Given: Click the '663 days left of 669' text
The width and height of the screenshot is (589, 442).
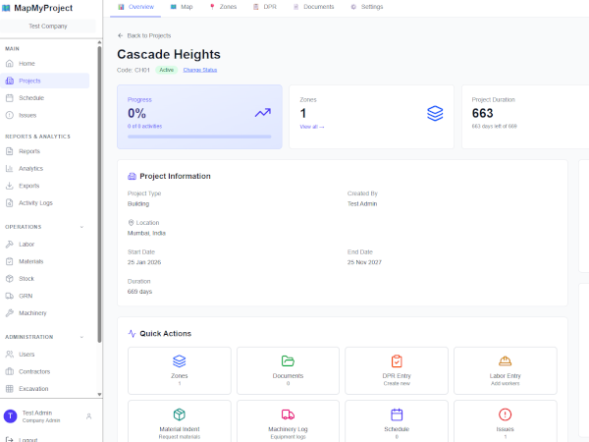Looking at the screenshot, I should pos(495,127).
